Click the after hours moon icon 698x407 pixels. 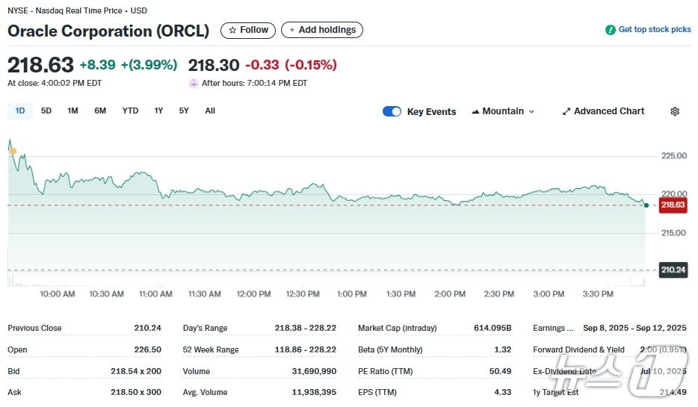point(194,83)
